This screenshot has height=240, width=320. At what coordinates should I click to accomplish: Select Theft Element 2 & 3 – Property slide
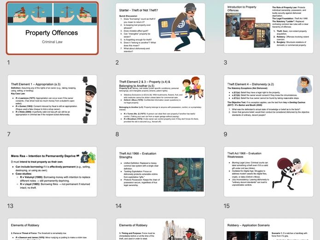160,100
